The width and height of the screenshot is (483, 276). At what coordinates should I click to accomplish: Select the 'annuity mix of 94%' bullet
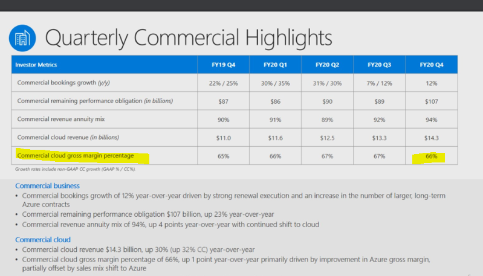coord(170,224)
